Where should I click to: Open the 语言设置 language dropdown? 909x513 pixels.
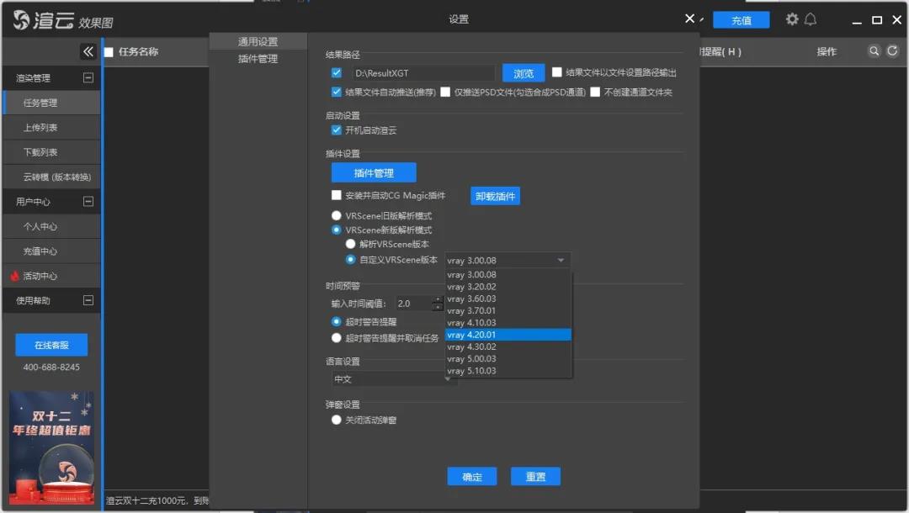tap(394, 379)
